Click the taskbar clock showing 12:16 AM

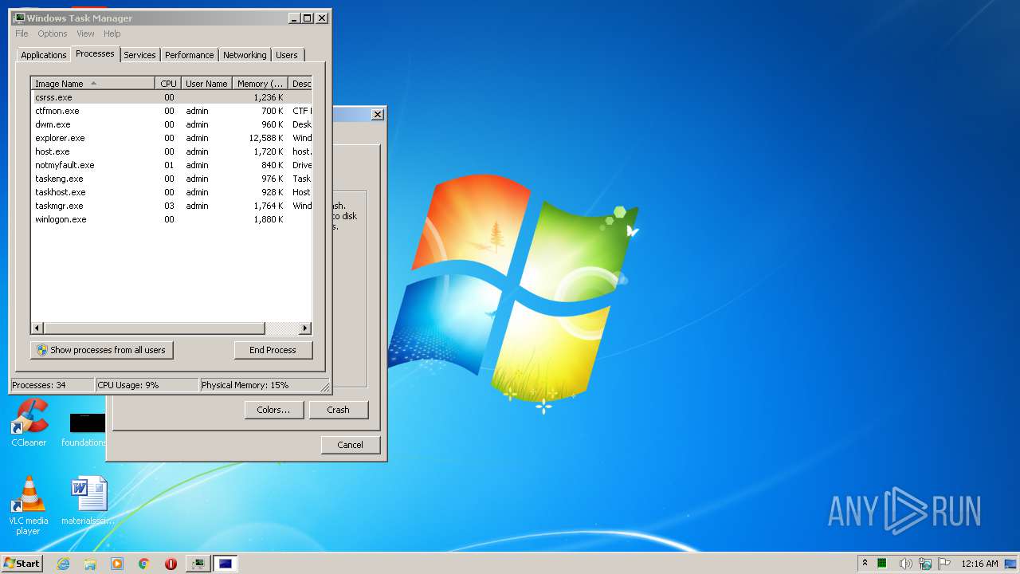979,564
